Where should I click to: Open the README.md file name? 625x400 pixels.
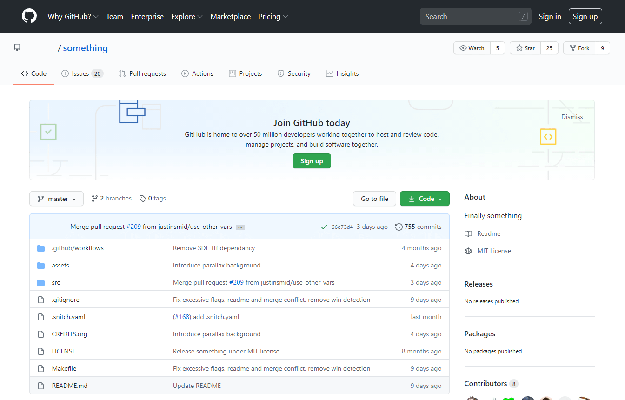click(x=70, y=386)
